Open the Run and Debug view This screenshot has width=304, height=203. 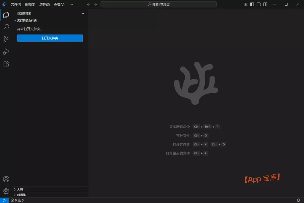click(x=6, y=51)
